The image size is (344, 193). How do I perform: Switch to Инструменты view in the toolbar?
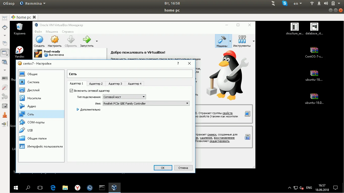pos(242,41)
